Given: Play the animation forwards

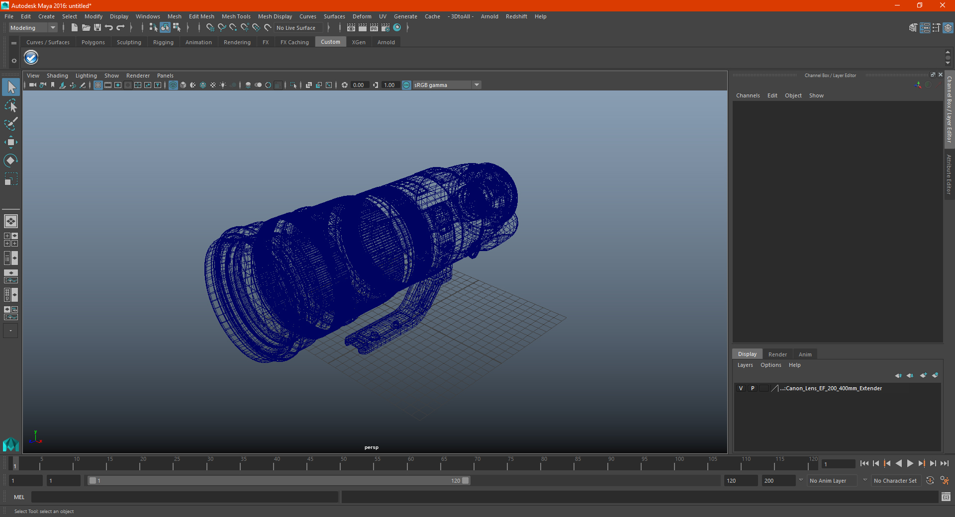Looking at the screenshot, I should coord(910,463).
